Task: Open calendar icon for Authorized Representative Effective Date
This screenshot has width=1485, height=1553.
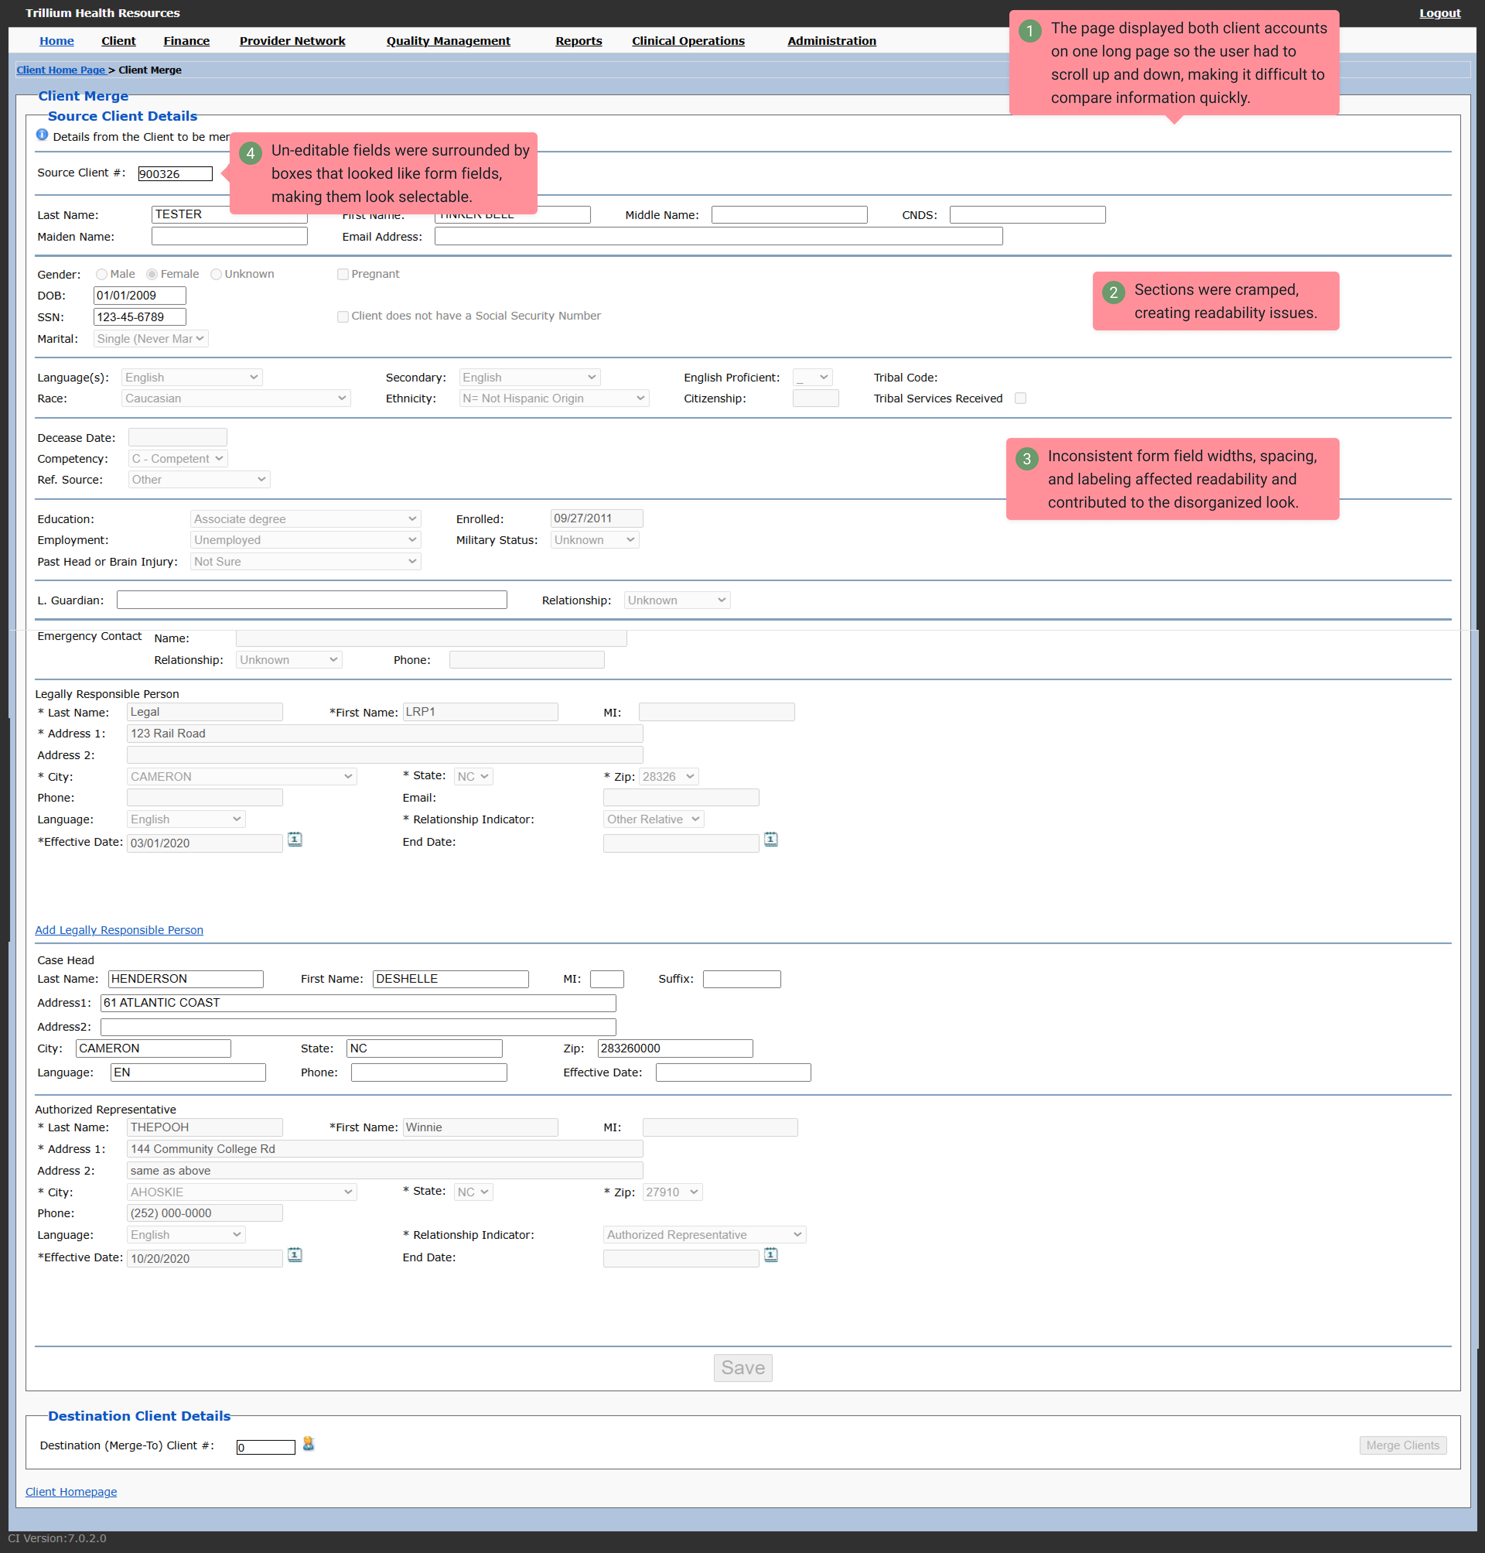Action: 294,1255
